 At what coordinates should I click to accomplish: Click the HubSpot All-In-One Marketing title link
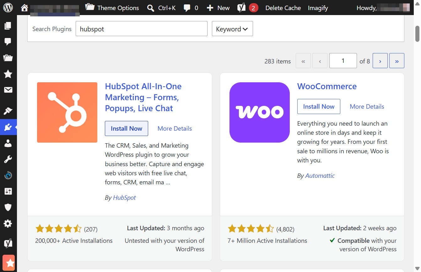tap(143, 97)
